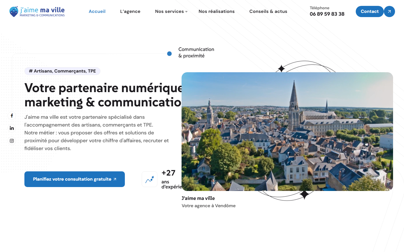Expand the Nos services dropdown arrow

(x=186, y=12)
